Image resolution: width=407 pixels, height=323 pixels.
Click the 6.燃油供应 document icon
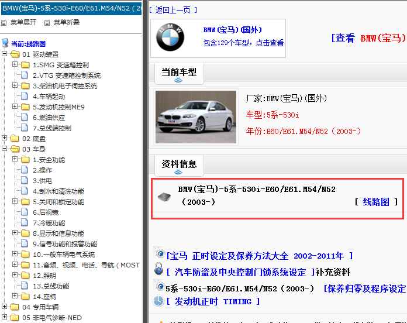25,117
